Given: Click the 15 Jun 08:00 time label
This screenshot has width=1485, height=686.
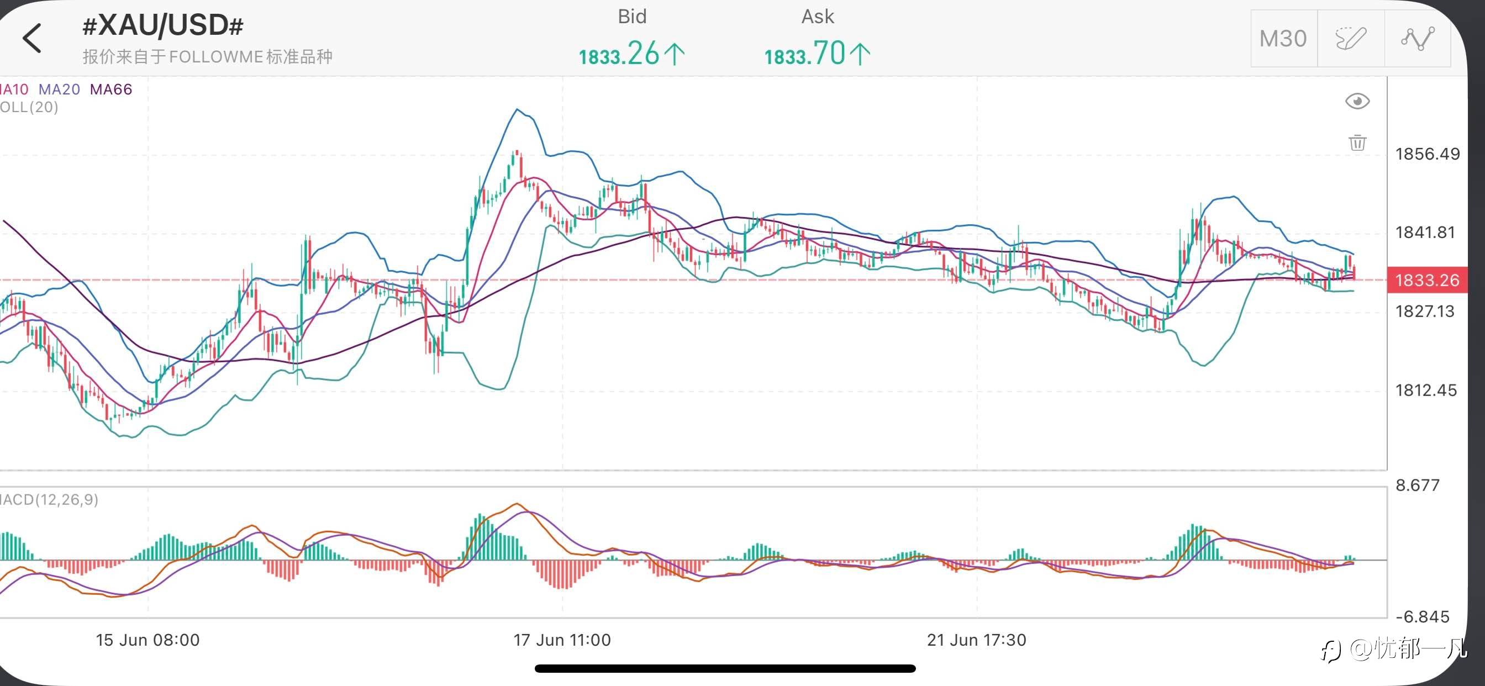Looking at the screenshot, I should pos(148,640).
